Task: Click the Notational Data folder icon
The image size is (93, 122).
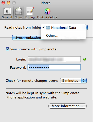Action: click(x=48, y=28)
